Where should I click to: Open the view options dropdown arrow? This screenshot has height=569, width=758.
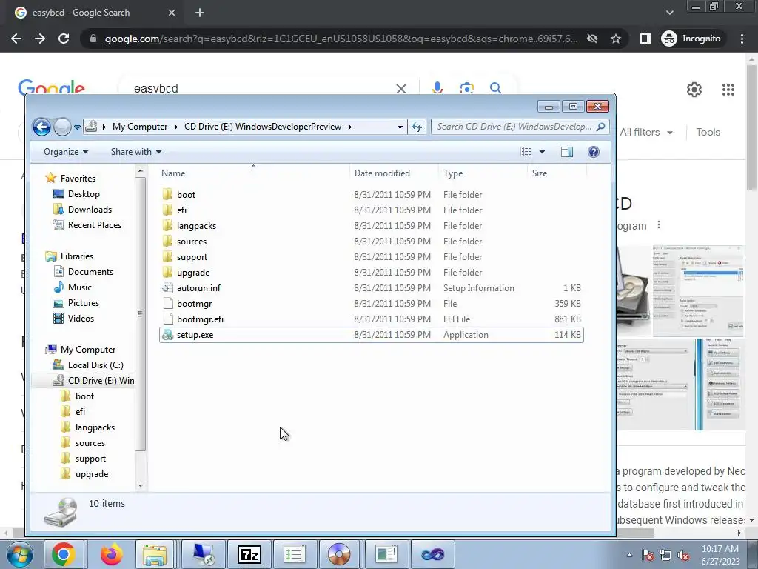pyautogui.click(x=542, y=152)
